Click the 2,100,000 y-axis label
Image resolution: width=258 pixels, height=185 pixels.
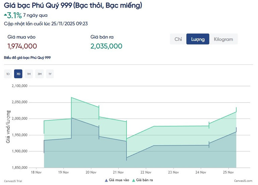click(19, 86)
